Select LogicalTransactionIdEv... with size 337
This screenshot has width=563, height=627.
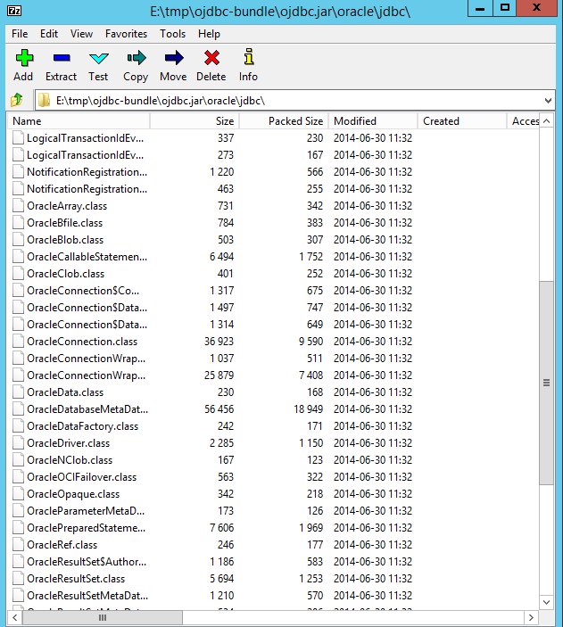pyautogui.click(x=85, y=138)
